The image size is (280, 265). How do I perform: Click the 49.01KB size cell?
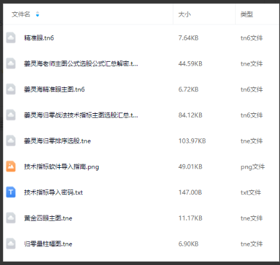point(190,167)
